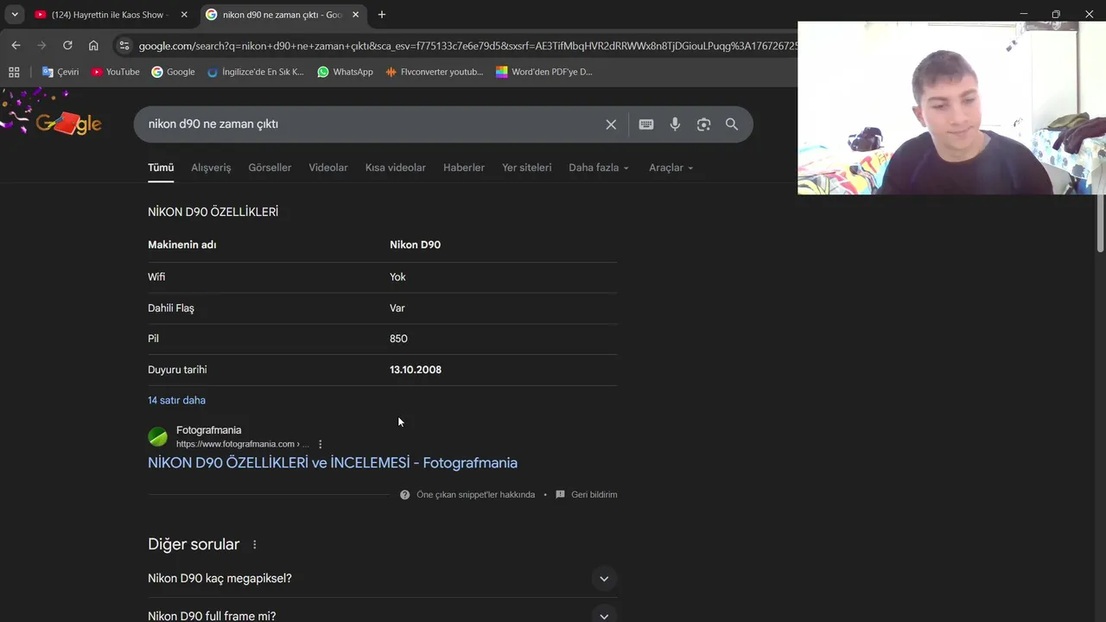The width and height of the screenshot is (1106, 622).
Task: Focus the address bar URL
Action: click(x=467, y=46)
